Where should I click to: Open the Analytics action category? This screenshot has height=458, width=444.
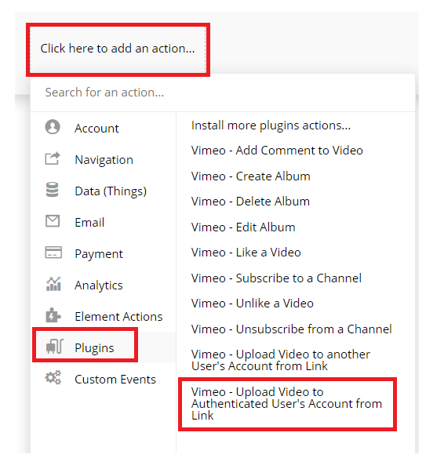[x=104, y=285]
